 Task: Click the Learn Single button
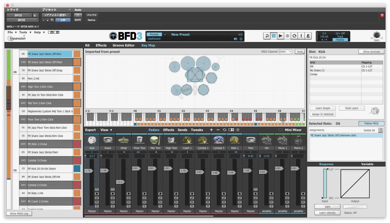(323, 108)
